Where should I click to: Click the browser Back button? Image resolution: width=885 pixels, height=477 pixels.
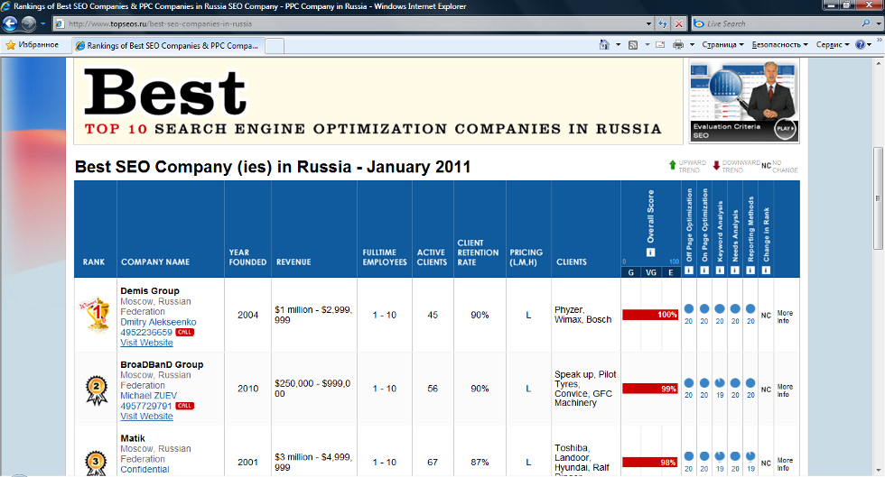coord(10,23)
